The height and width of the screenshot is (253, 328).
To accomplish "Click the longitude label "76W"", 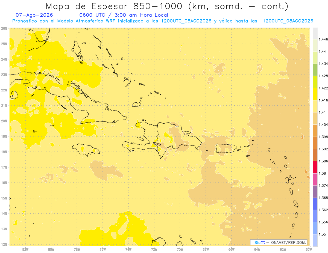I will pos(102,249).
